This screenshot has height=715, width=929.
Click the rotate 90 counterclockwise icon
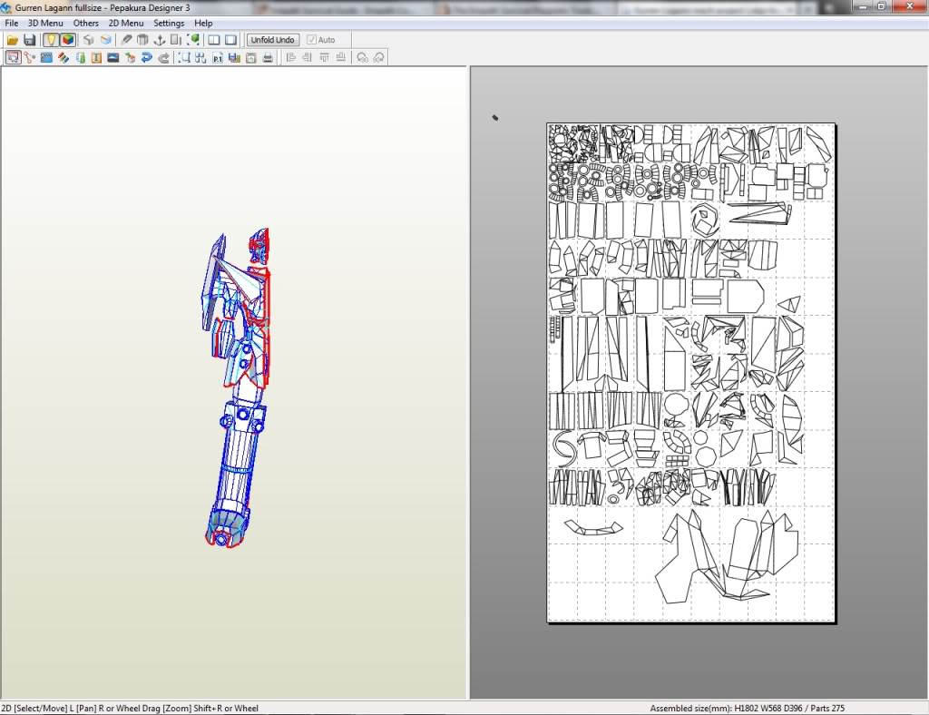click(x=362, y=57)
